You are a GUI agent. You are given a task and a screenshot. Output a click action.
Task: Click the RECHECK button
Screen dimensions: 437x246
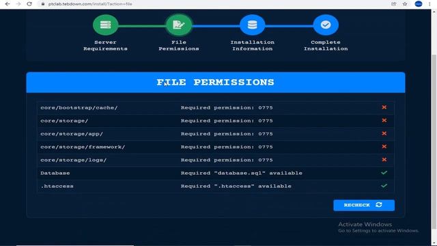[x=364, y=205]
